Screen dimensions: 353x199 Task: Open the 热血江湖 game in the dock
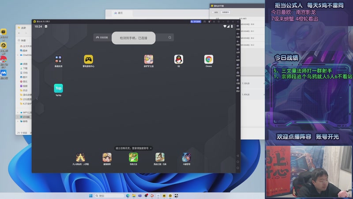tap(160, 157)
